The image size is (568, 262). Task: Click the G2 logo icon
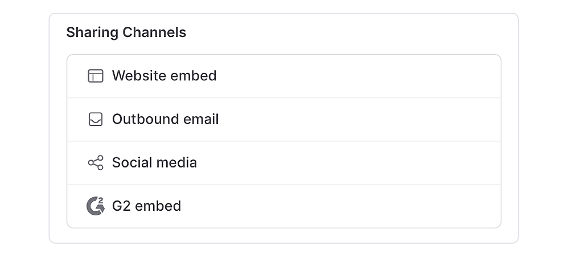pos(96,206)
